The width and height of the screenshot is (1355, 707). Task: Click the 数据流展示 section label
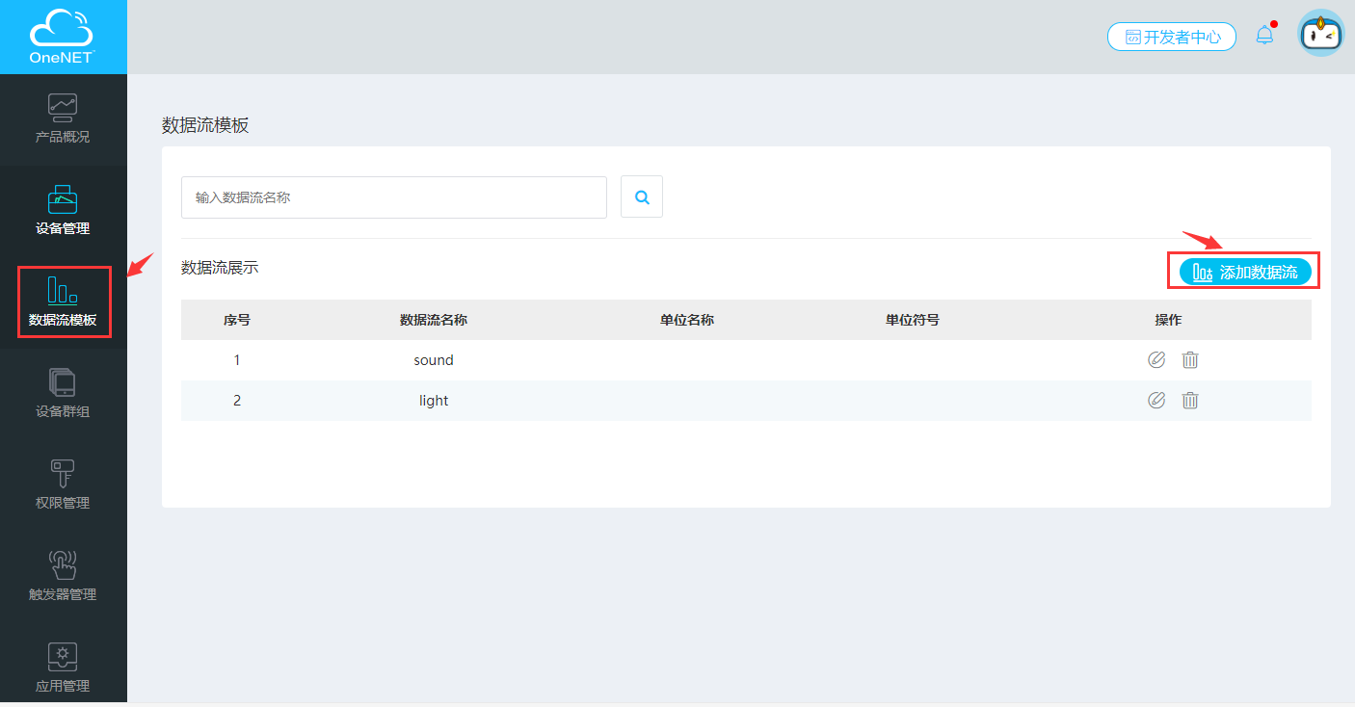tap(220, 268)
